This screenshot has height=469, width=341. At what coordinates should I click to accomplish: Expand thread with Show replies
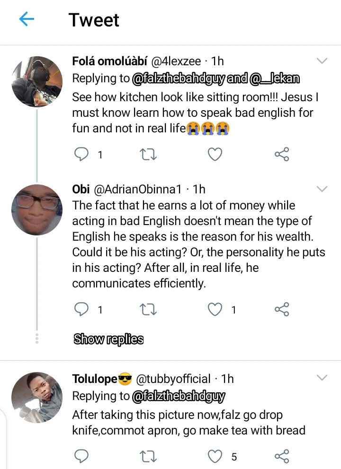point(108,339)
